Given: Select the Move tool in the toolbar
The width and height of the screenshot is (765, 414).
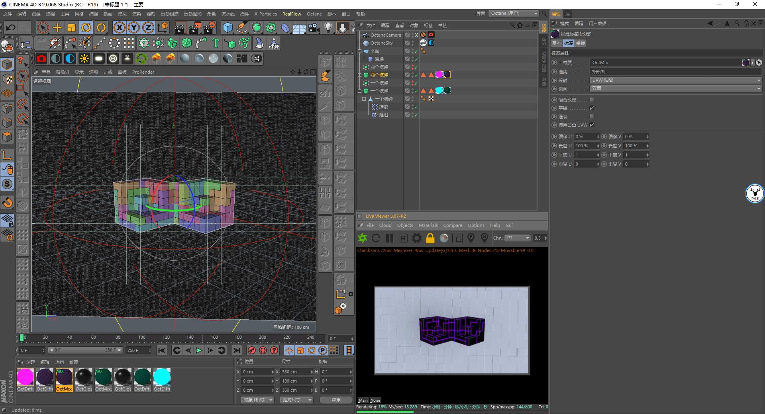Looking at the screenshot, I should click(57, 27).
